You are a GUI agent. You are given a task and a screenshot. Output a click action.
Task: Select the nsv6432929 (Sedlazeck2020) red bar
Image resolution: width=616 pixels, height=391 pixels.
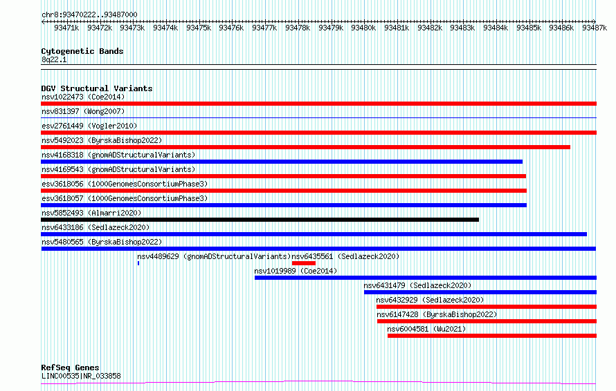coord(487,307)
